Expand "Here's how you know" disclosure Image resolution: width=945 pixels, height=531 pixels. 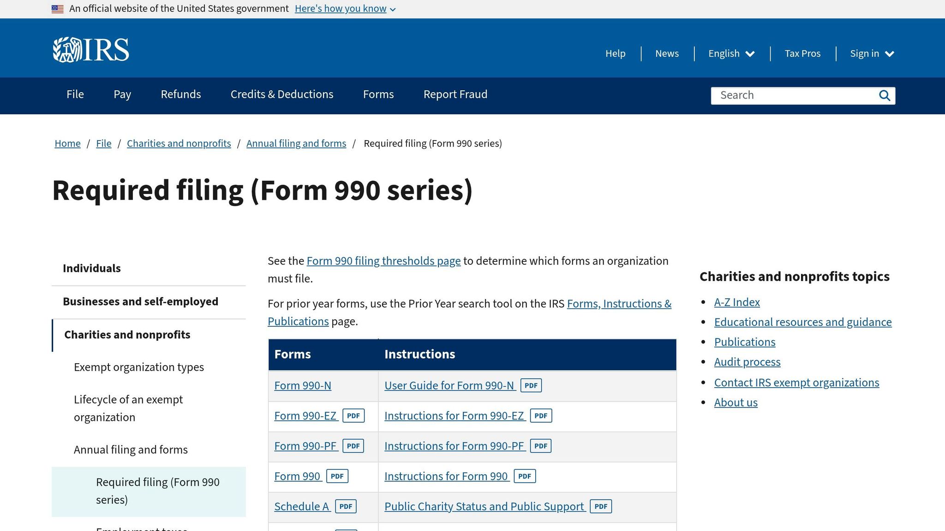click(x=345, y=9)
